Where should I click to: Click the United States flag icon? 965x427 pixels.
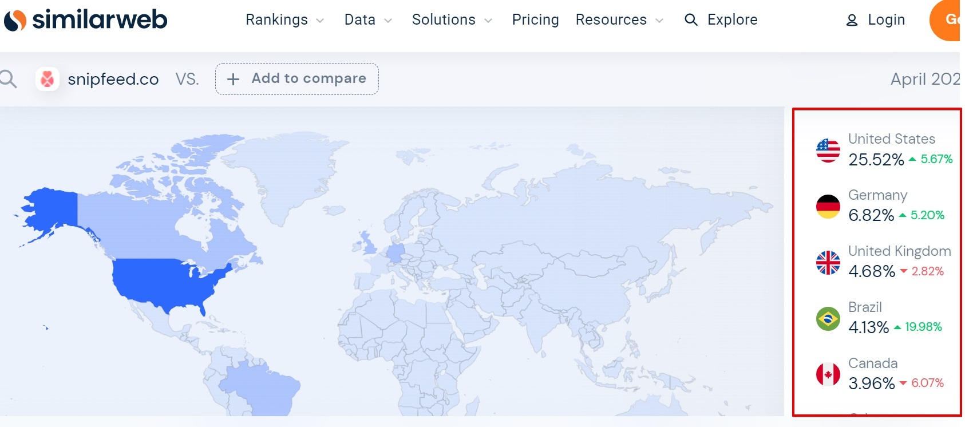click(828, 151)
